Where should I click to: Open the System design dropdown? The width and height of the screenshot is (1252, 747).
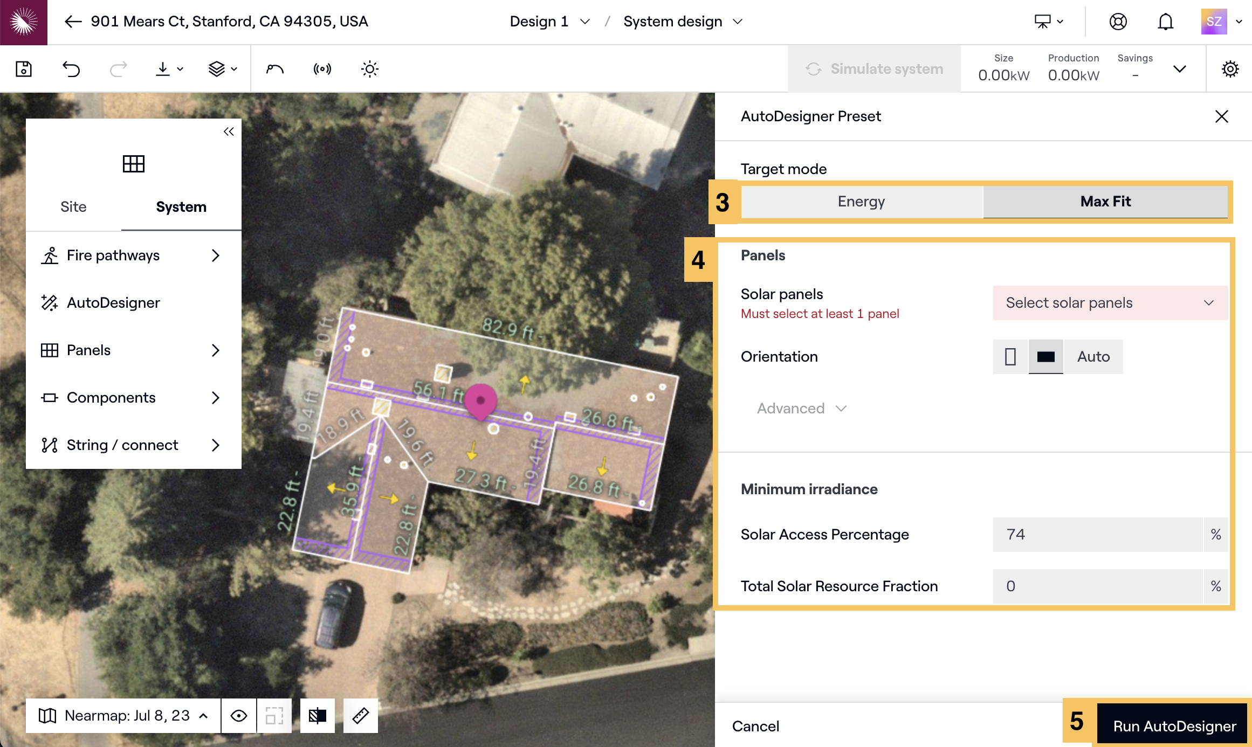click(x=683, y=22)
